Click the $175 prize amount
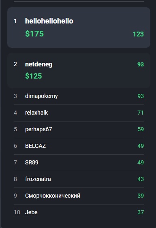The width and height of the screenshot is (156, 228). click(34, 34)
